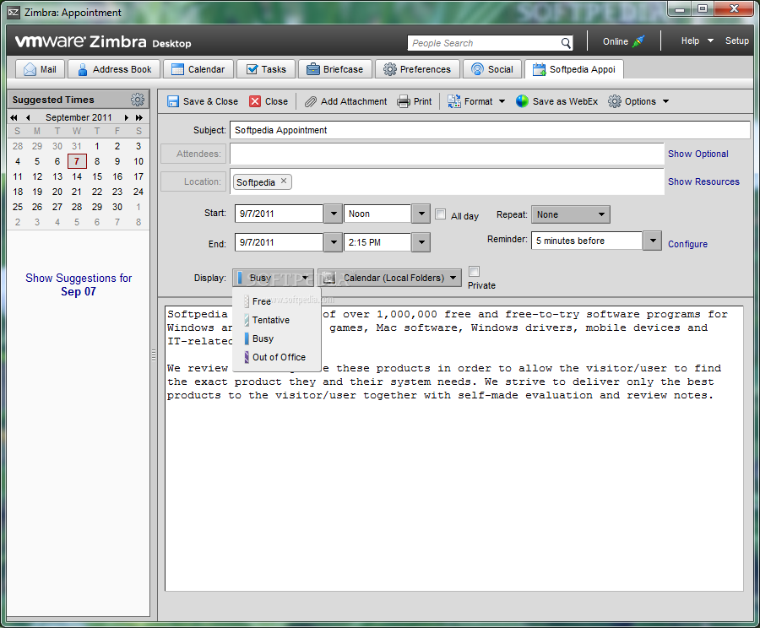Click the sidebar splitter handle
Screen dimensions: 760x628
click(154, 355)
